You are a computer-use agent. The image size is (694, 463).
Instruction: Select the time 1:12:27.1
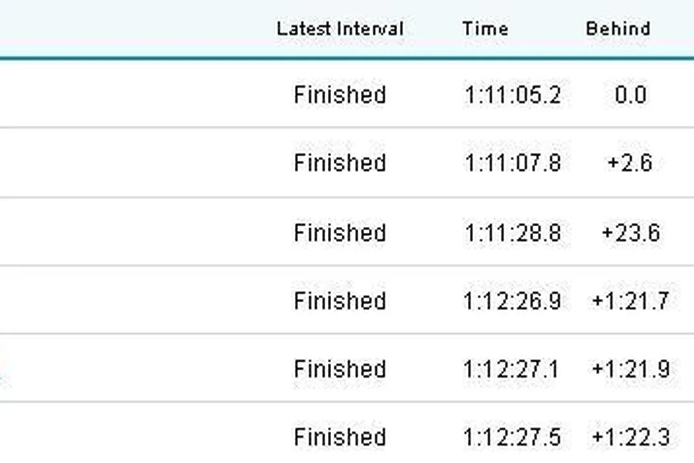pos(511,368)
